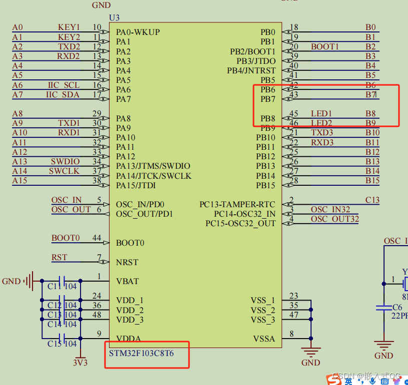Image resolution: width=408 pixels, height=385 pixels.
Task: Select the PA13/JTMS/SWDIO pin name
Action: pos(153,166)
